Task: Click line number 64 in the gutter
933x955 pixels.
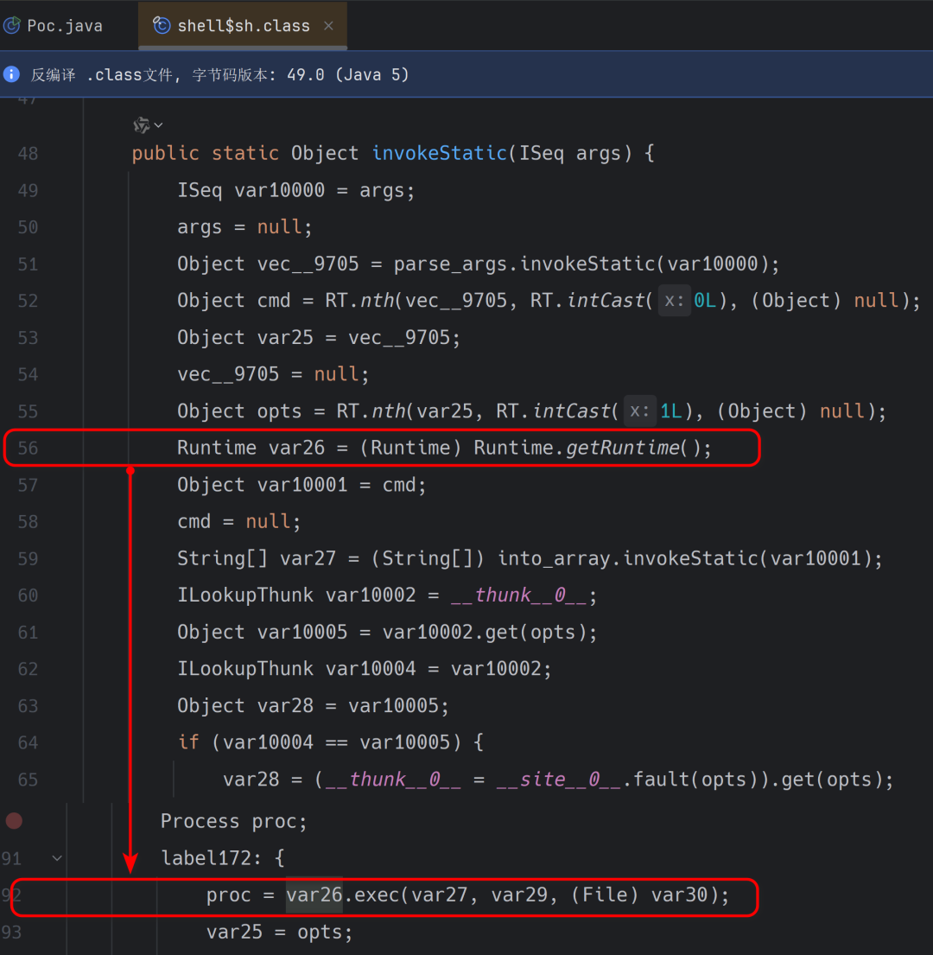Action: 28,743
